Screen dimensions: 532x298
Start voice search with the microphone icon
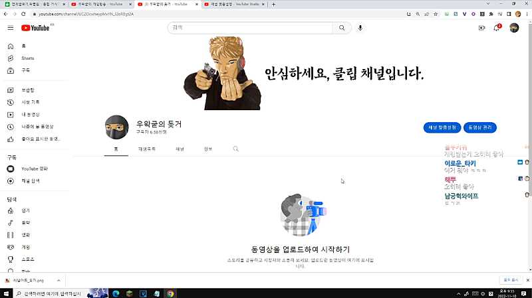point(360,28)
